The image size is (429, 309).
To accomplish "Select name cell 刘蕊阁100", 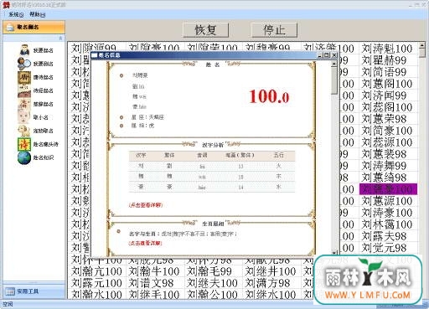I will pos(388,107).
